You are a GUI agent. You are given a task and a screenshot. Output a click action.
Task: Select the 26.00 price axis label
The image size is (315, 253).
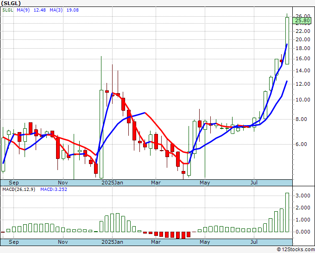pyautogui.click(x=303, y=16)
